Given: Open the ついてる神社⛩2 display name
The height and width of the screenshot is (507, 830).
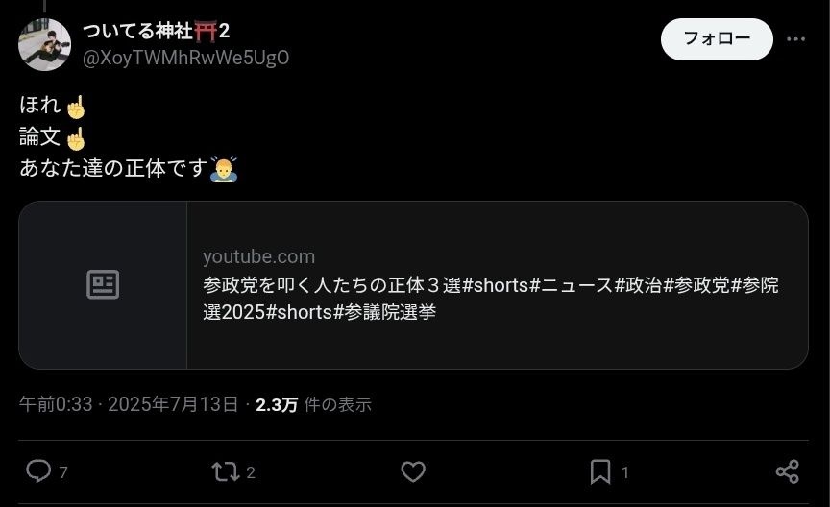Looking at the screenshot, I should click(x=157, y=32).
